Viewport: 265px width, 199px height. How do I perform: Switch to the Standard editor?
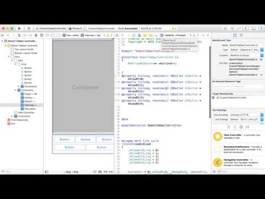pos(225,29)
